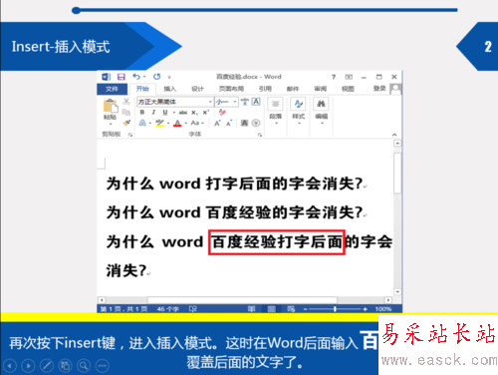This screenshot has height=375, width=498.
Task: Open the font name box showing 方正大黑简体
Action: (175, 102)
